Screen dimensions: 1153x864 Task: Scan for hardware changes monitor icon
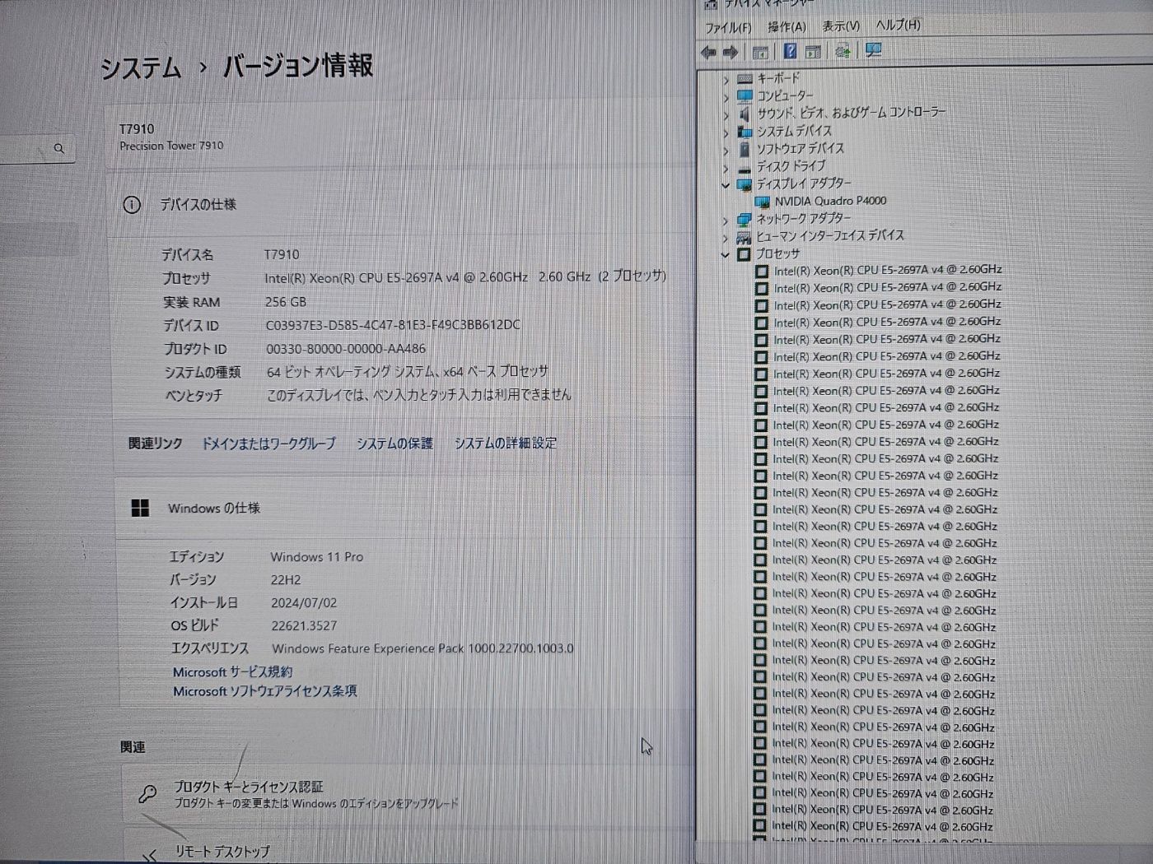[x=873, y=51]
